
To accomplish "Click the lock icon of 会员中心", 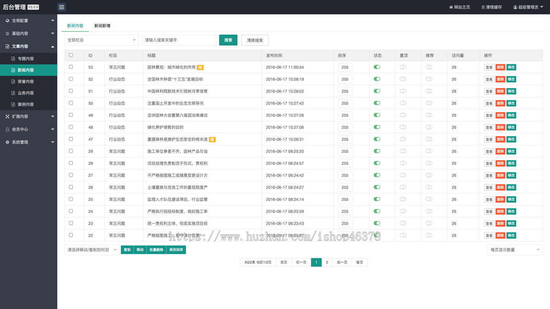I will (x=7, y=129).
